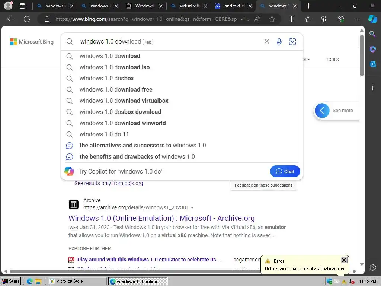
Task: Click the volume muted tray icon
Action: 351,282
